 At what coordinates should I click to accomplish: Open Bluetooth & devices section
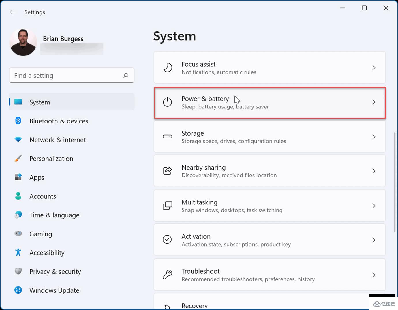[59, 121]
